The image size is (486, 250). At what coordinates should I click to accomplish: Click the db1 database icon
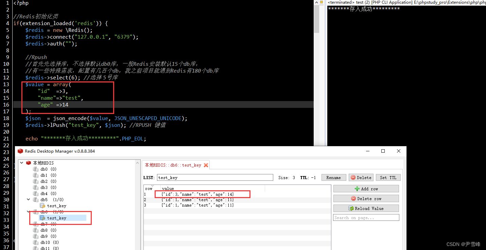(36, 175)
